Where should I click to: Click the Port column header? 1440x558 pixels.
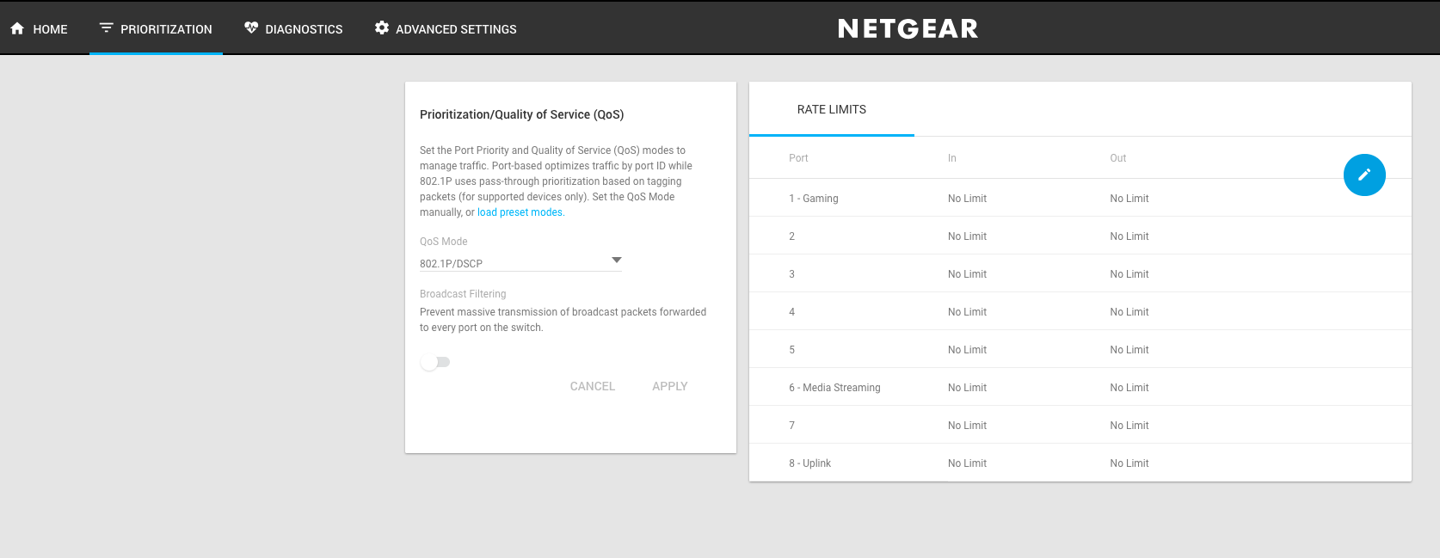click(798, 158)
